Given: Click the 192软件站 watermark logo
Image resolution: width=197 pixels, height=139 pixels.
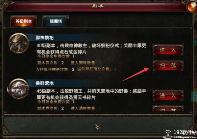Looking at the screenshot, I should [180, 134].
